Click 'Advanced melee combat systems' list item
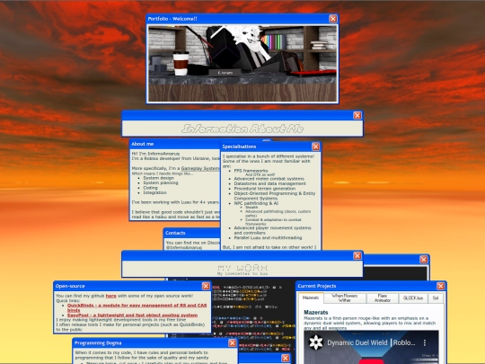 click(269, 179)
